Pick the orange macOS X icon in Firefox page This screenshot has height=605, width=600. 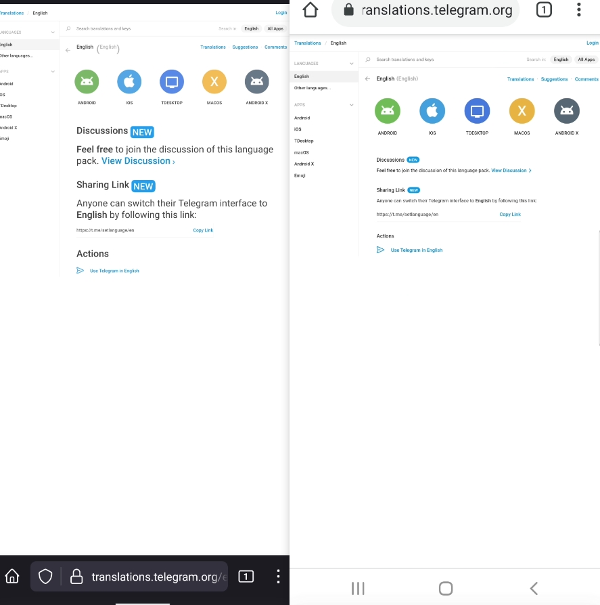(214, 82)
